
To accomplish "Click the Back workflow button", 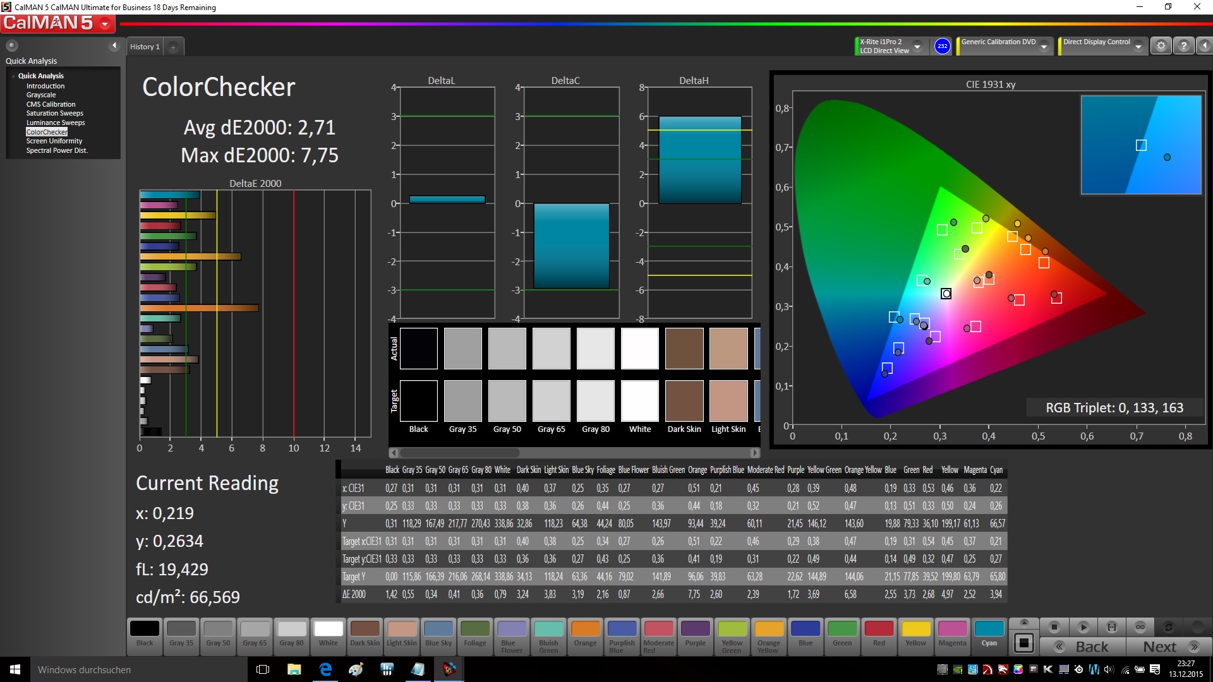I will (1083, 647).
